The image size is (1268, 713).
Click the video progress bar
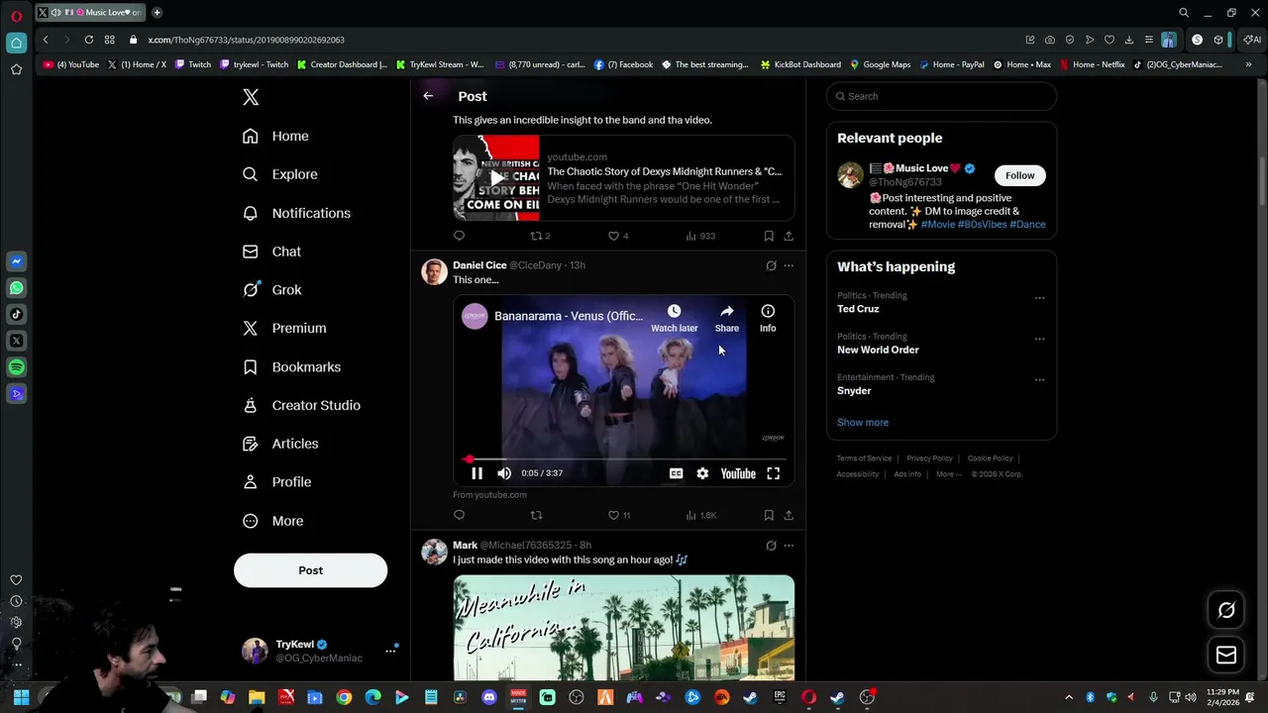(x=624, y=459)
